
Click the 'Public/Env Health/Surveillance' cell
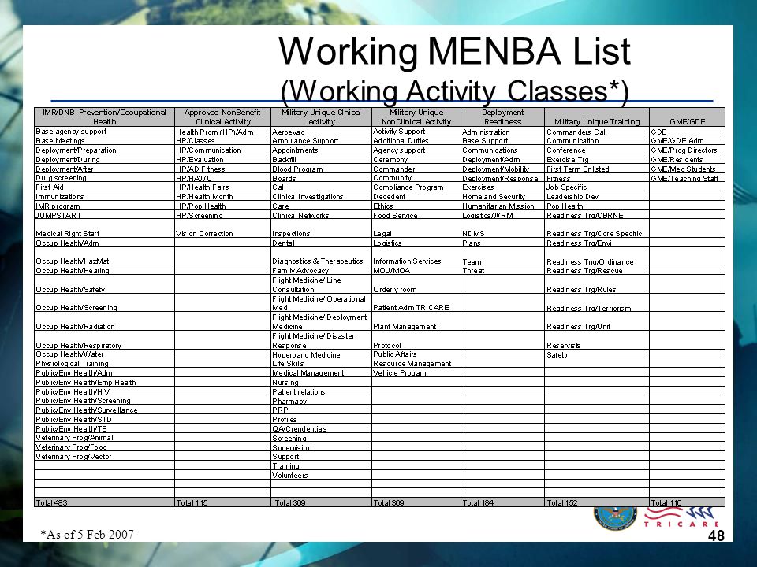pos(104,409)
